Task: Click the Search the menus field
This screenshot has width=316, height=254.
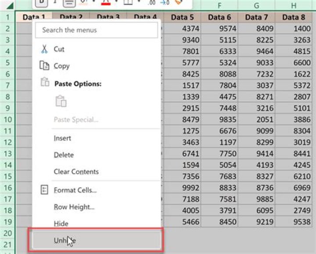Action: pos(96,30)
